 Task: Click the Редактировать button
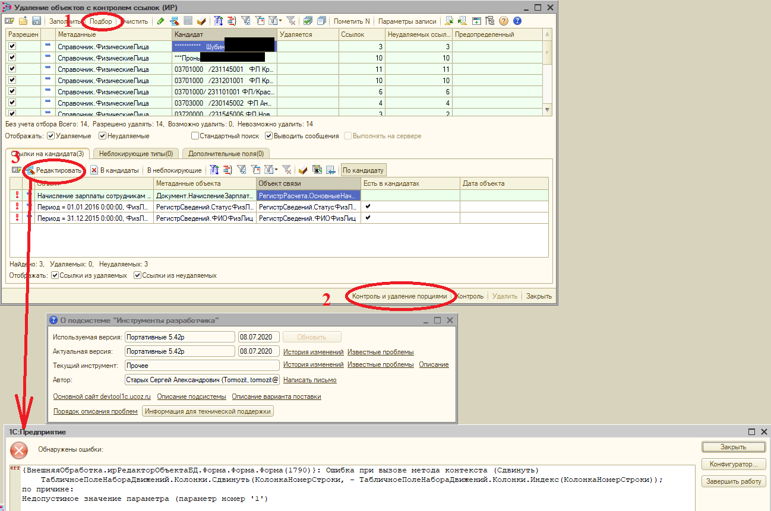click(x=54, y=170)
